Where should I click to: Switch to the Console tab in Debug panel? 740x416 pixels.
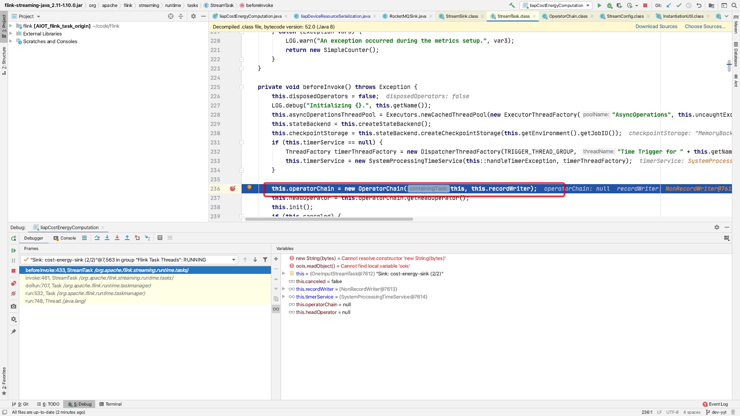65,238
